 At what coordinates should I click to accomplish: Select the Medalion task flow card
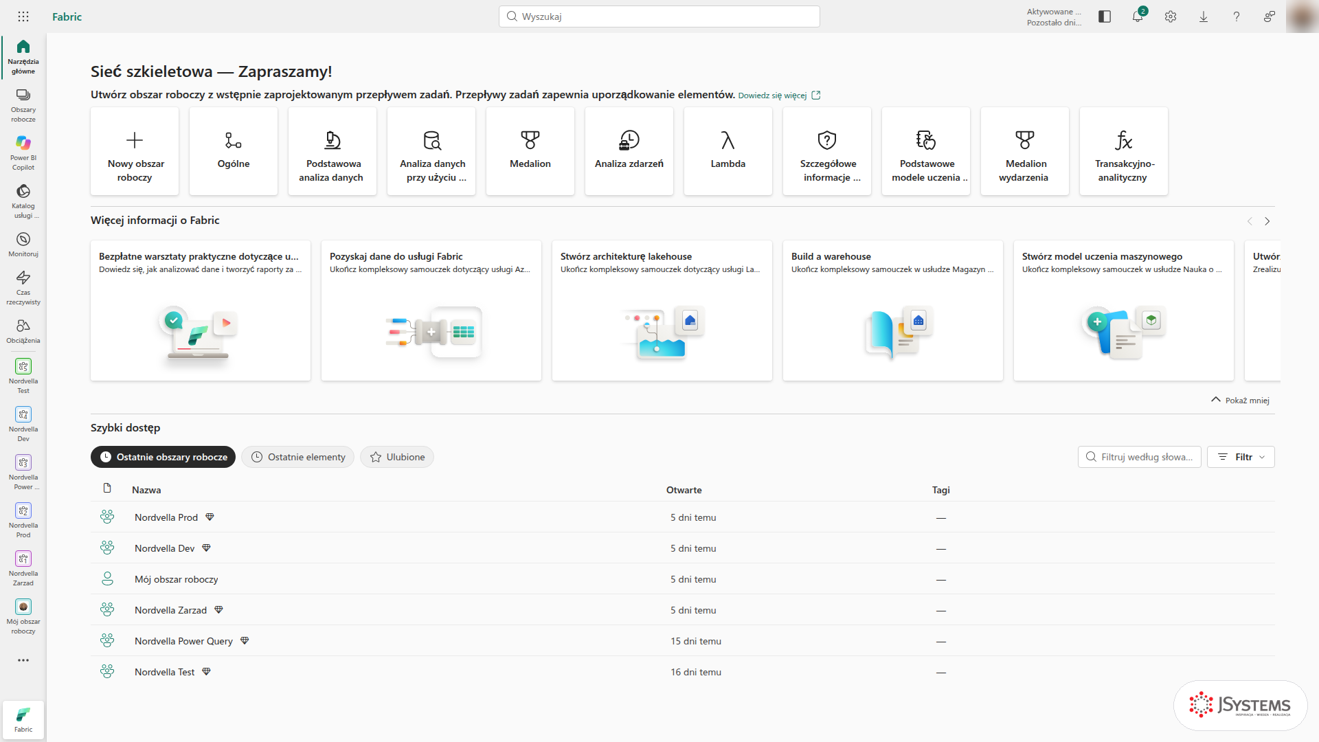530,151
